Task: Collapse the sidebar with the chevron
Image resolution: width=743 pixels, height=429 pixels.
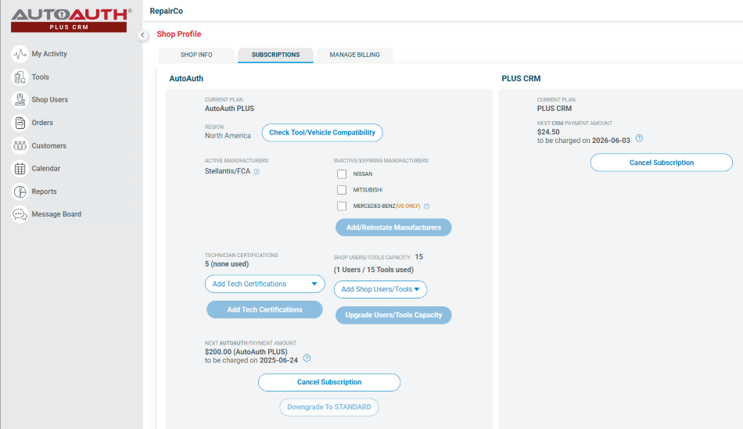Action: pyautogui.click(x=142, y=34)
